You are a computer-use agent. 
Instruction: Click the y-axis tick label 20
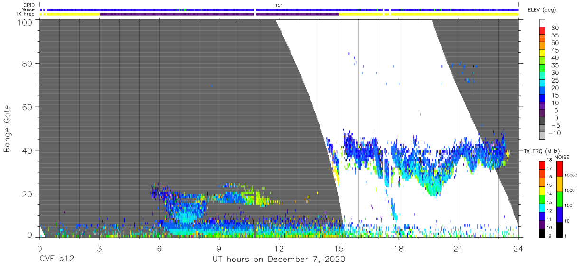28,194
